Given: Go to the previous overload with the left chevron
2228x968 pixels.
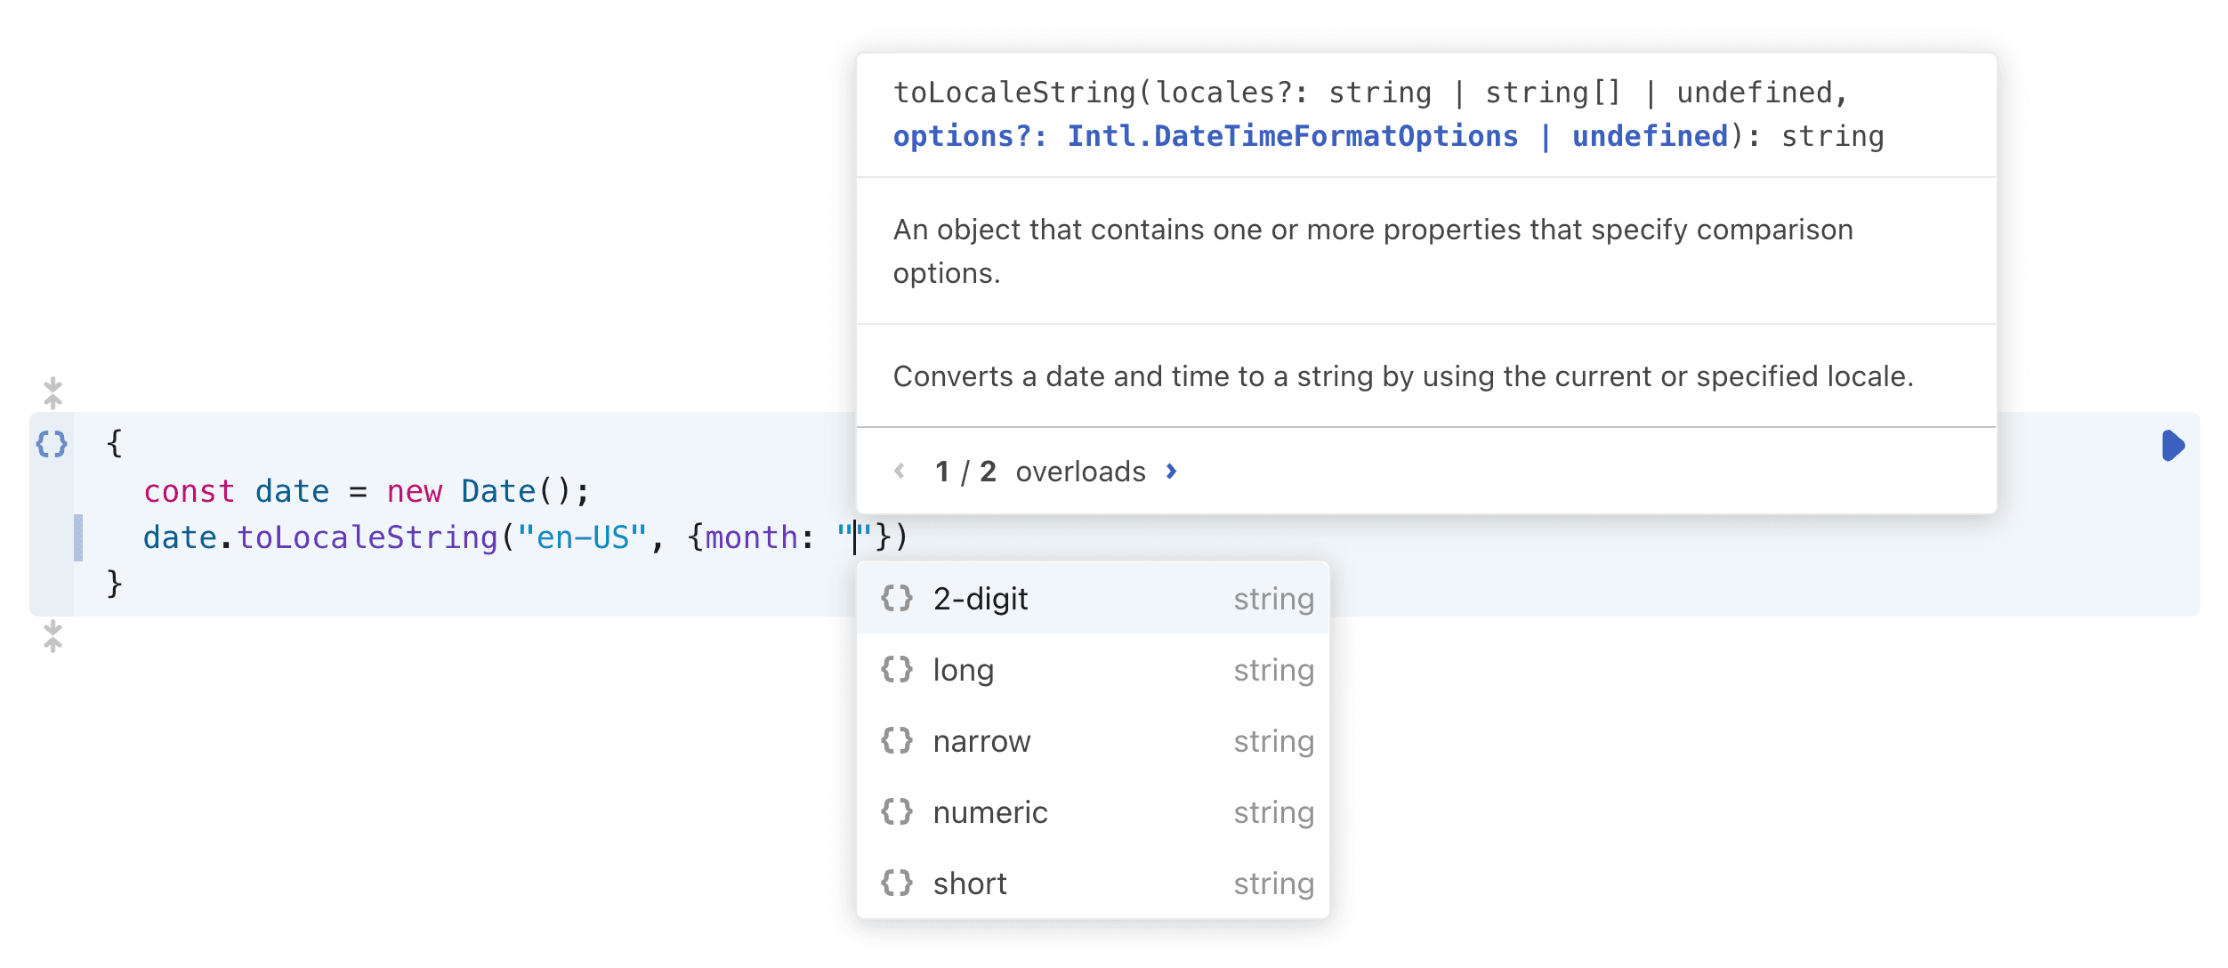Looking at the screenshot, I should coord(900,471).
